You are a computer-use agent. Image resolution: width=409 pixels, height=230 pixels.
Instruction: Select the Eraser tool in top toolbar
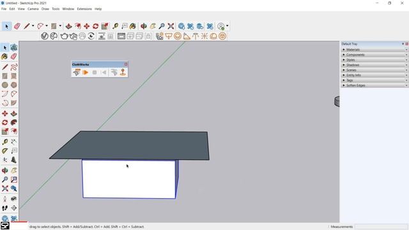coord(17,26)
